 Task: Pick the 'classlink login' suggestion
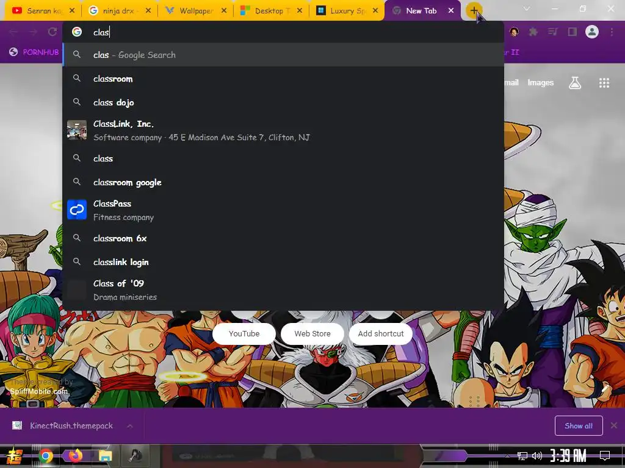click(283, 262)
